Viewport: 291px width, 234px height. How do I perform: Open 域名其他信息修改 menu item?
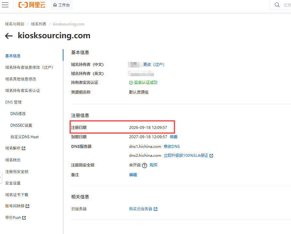click(x=21, y=79)
